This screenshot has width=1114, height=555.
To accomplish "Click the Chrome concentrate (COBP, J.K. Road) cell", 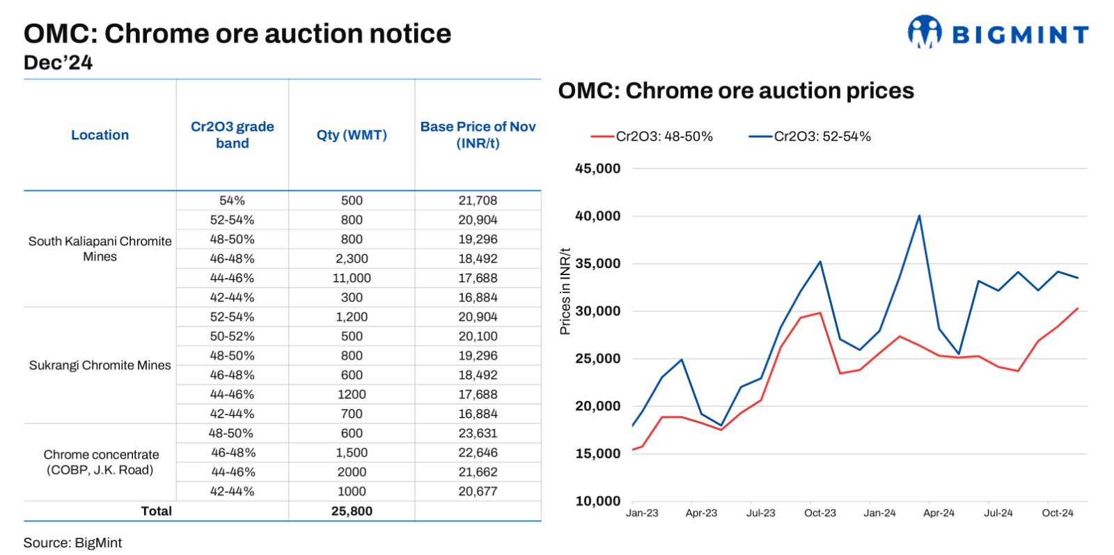I will coord(100,462).
